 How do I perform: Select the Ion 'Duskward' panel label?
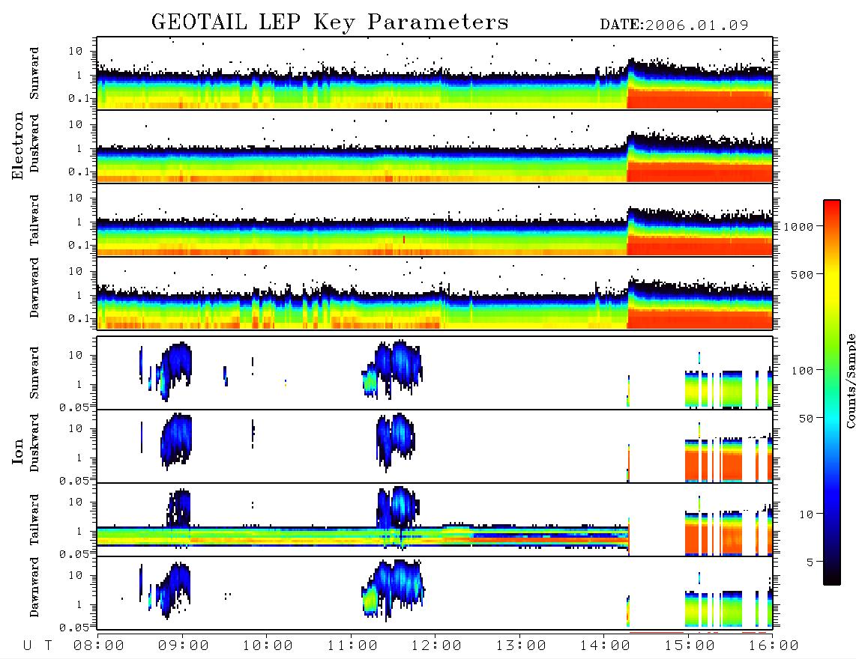34,443
